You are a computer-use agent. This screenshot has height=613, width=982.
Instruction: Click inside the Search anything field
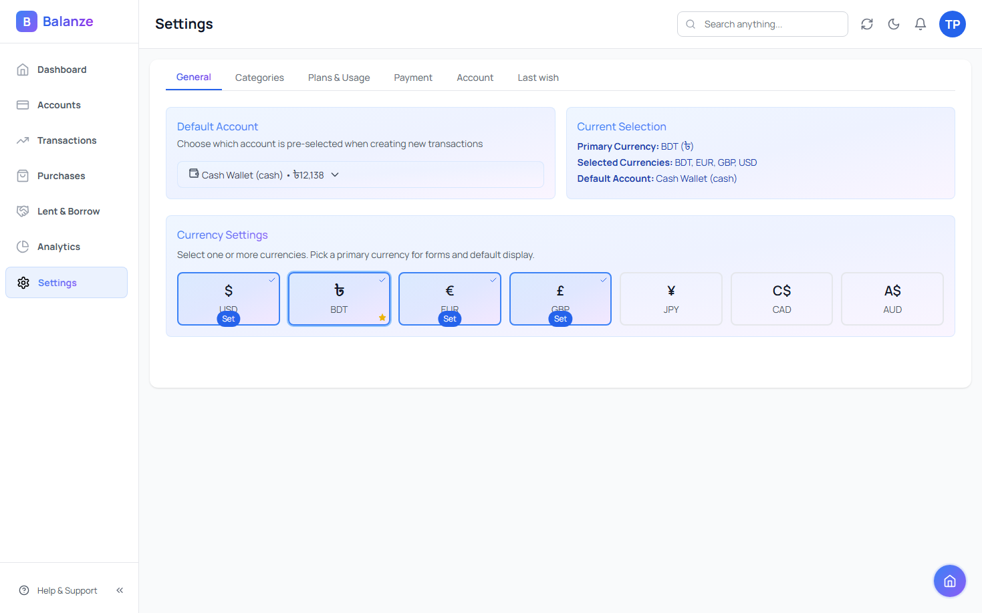point(762,24)
